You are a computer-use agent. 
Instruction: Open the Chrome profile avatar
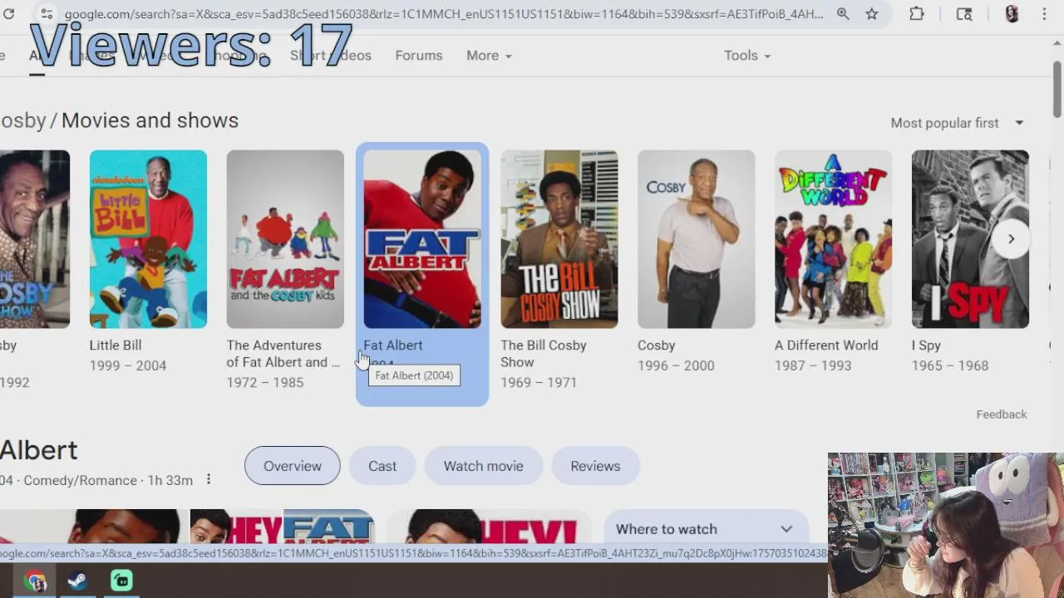click(1012, 14)
